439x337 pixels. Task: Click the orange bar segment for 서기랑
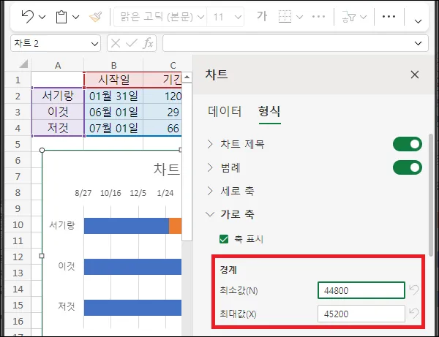176,226
